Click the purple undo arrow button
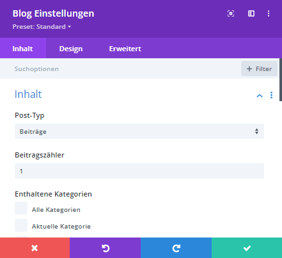 click(x=105, y=248)
